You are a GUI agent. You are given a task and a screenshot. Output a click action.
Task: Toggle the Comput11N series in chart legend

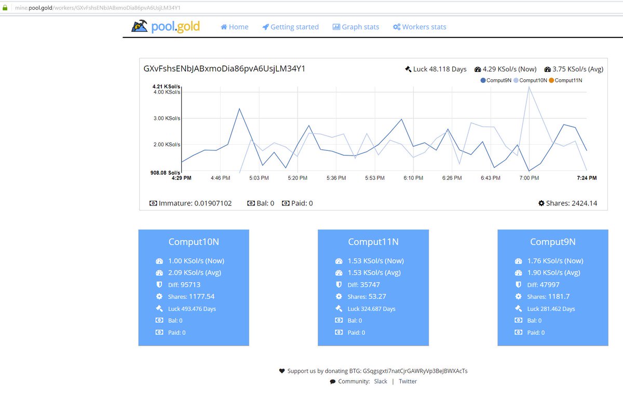click(x=565, y=80)
